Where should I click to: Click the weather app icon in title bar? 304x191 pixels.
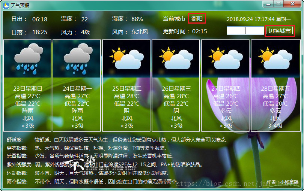pos(6,5)
